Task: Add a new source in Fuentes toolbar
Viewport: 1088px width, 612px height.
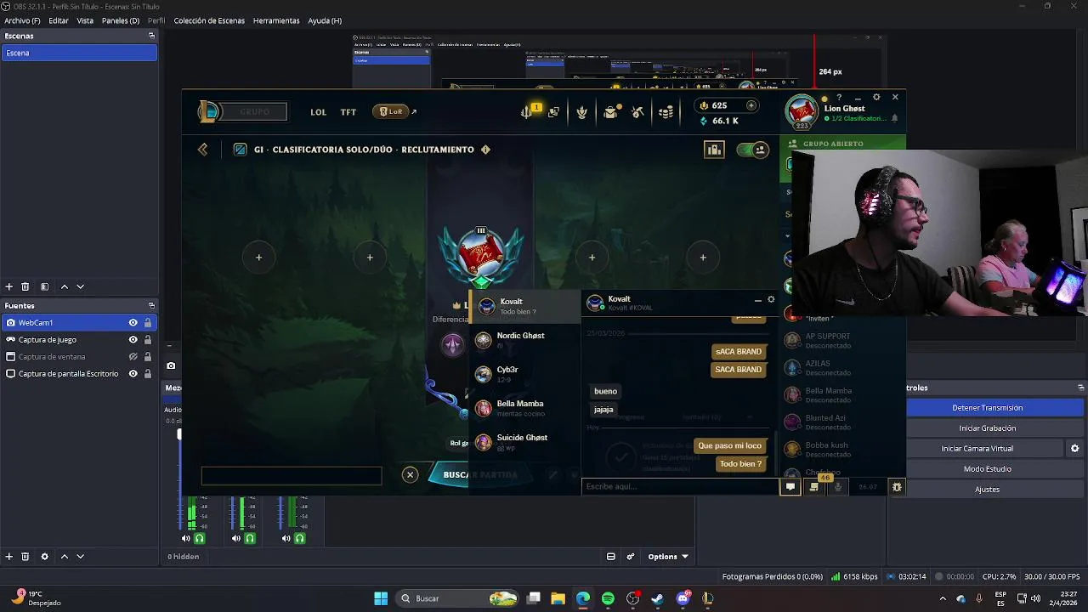Action: point(9,556)
